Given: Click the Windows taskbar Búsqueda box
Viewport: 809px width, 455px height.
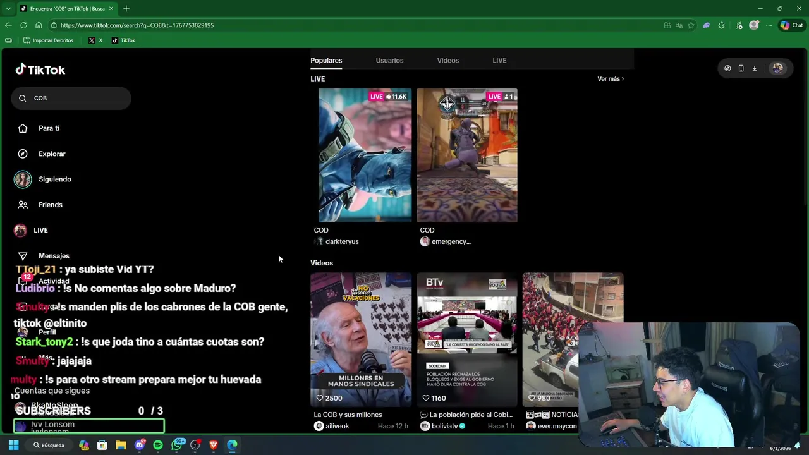Looking at the screenshot, I should tap(49, 445).
